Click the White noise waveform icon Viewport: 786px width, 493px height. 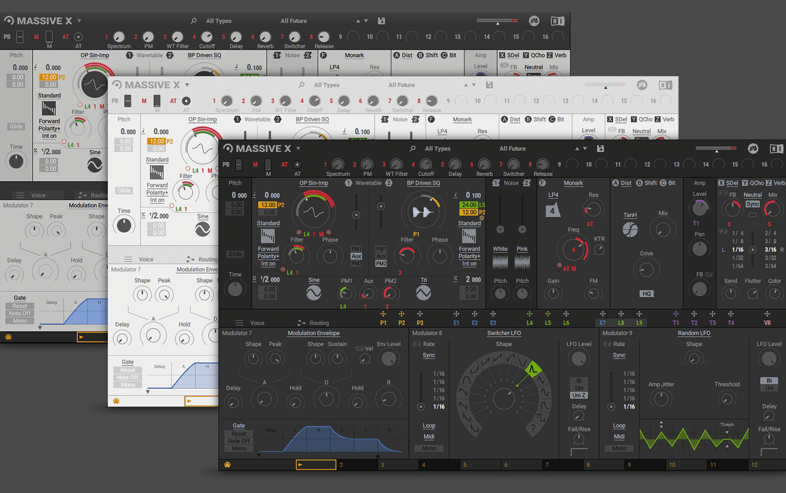(x=500, y=261)
